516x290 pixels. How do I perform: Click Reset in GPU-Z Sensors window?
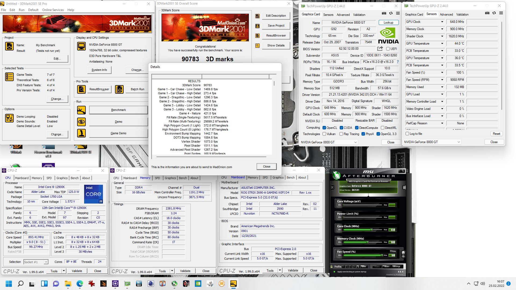click(496, 134)
